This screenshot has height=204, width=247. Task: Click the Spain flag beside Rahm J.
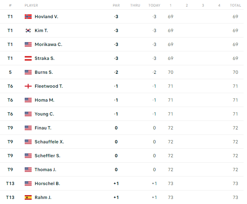pyautogui.click(x=28, y=197)
